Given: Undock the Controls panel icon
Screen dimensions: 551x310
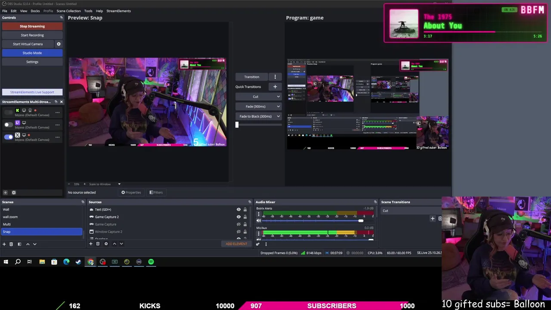Looking at the screenshot, I should click(61, 18).
